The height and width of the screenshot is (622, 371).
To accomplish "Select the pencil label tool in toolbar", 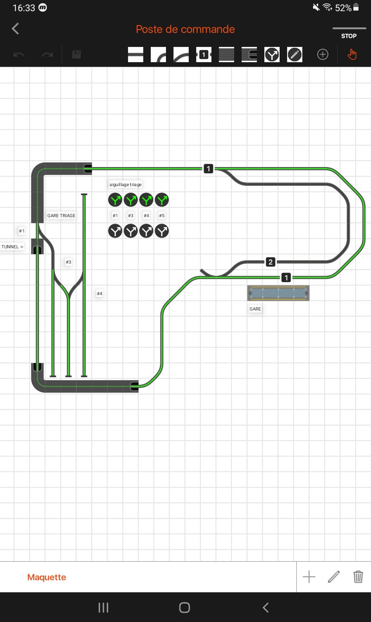I will (294, 55).
